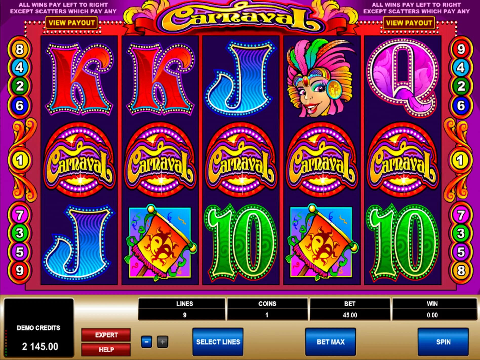480x360 pixels.
Task: Open the left View Payout button
Action: point(72,23)
